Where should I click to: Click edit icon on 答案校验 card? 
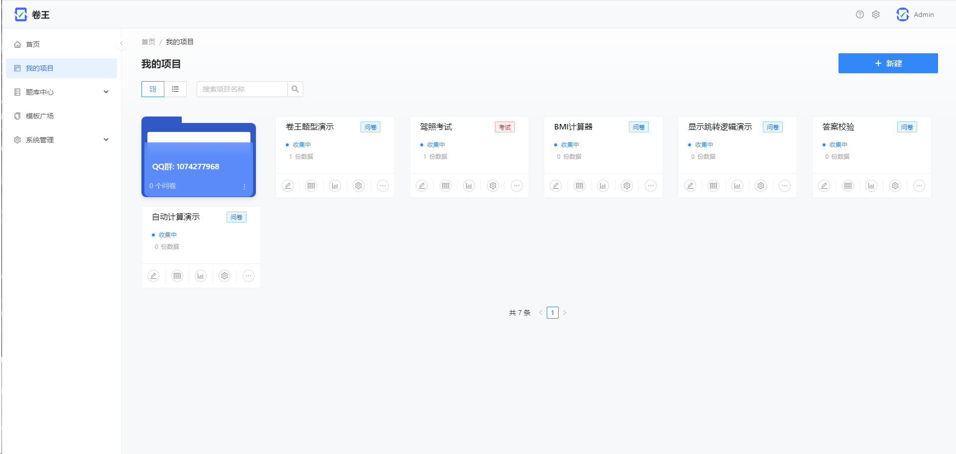pos(824,186)
